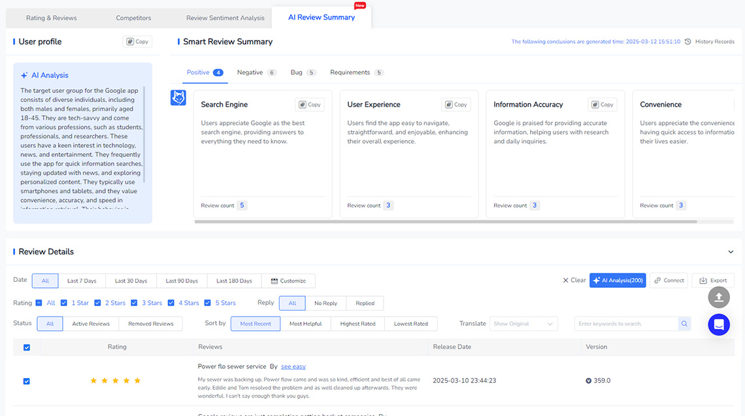Show Active Reviews only
Viewport: 745px width, 416px height.
91,324
